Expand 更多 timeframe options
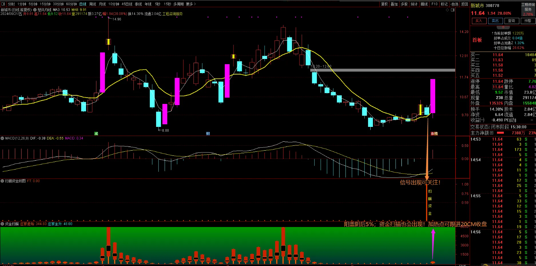The height and width of the screenshot is (266, 536). point(191,4)
